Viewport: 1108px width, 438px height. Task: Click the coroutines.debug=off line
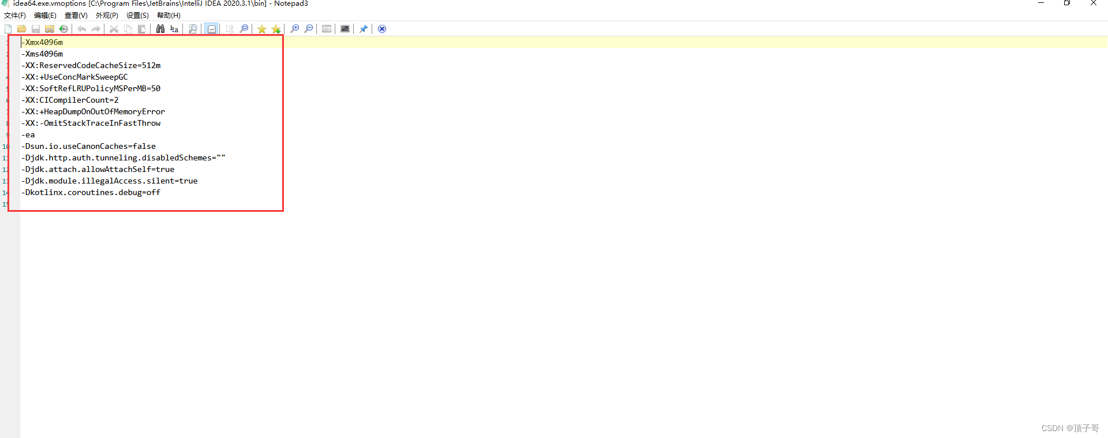point(91,192)
